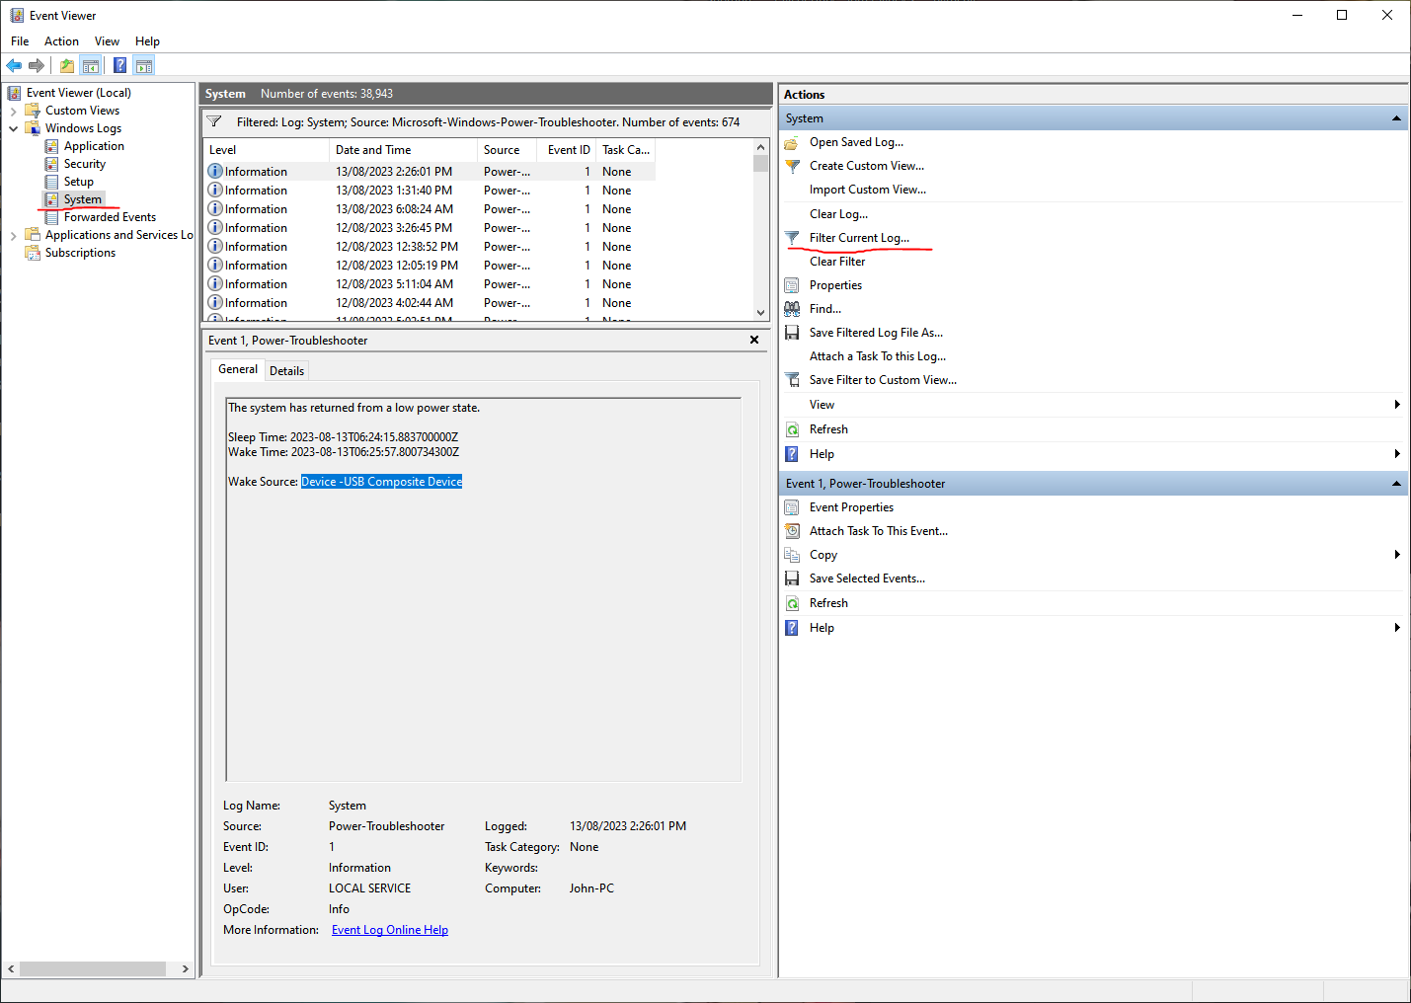
Task: Click the Filter Current Log funnel icon
Action: 792,238
